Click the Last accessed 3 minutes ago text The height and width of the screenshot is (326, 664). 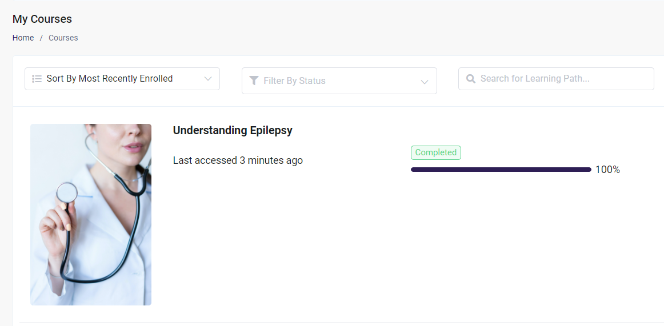(x=238, y=160)
